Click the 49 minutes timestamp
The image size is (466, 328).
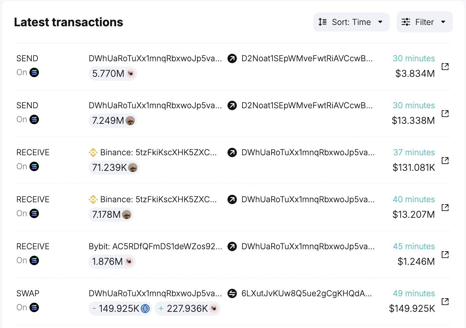coord(414,293)
